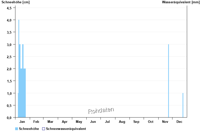The image size is (202, 139).
Task: Select the Jun month label
Action: pyautogui.click(x=93, y=122)
